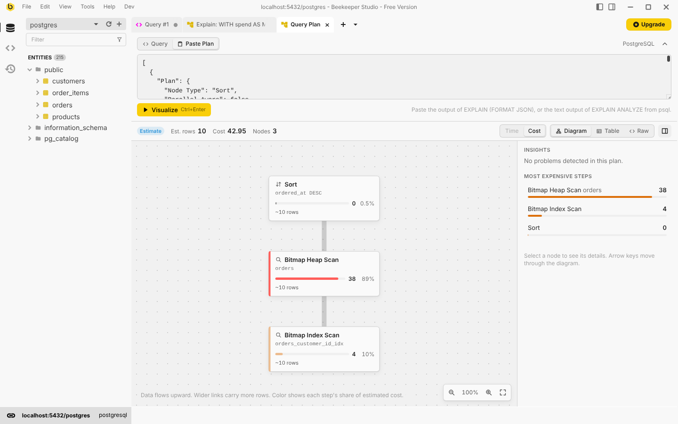Expand the pg_catalog schema
This screenshot has height=424, width=678.
pyautogui.click(x=30, y=139)
